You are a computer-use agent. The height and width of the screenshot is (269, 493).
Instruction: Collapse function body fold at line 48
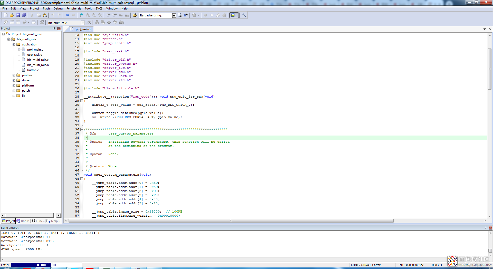tap(82, 179)
